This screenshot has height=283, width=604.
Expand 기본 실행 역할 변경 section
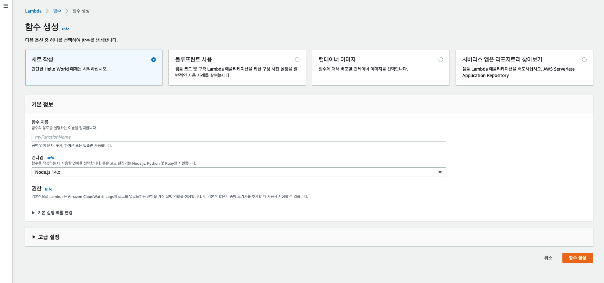tap(52, 213)
